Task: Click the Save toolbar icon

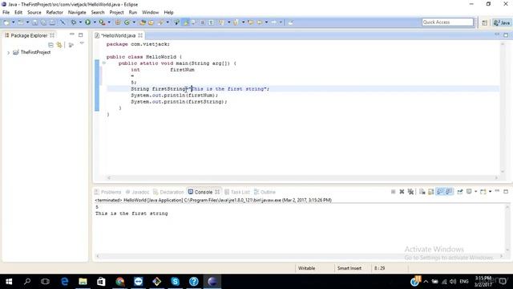Action: 34,22
